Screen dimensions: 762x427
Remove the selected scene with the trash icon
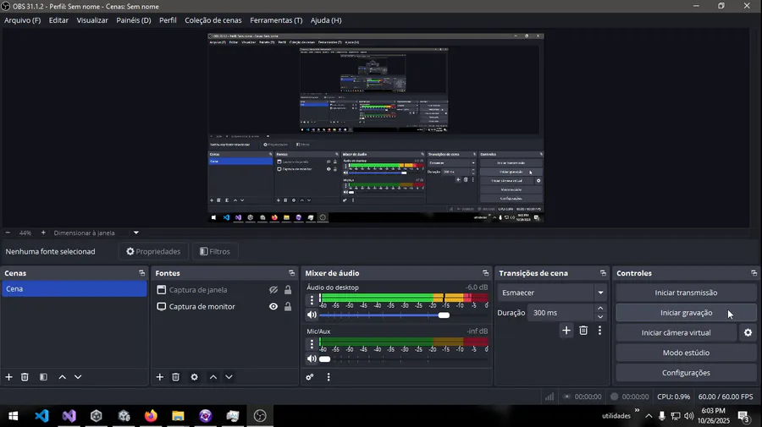(x=25, y=377)
